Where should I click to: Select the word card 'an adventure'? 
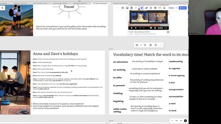coord(121,62)
